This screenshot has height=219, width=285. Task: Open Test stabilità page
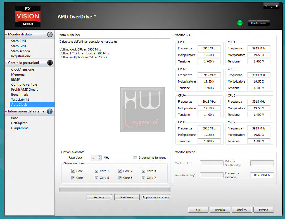point(20,100)
